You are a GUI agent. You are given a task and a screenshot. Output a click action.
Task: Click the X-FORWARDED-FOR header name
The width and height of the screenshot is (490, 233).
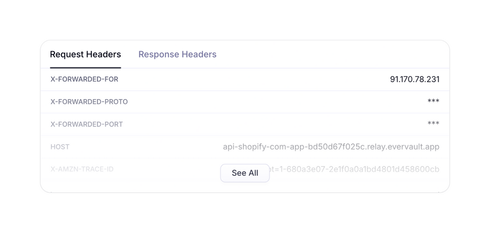point(84,79)
